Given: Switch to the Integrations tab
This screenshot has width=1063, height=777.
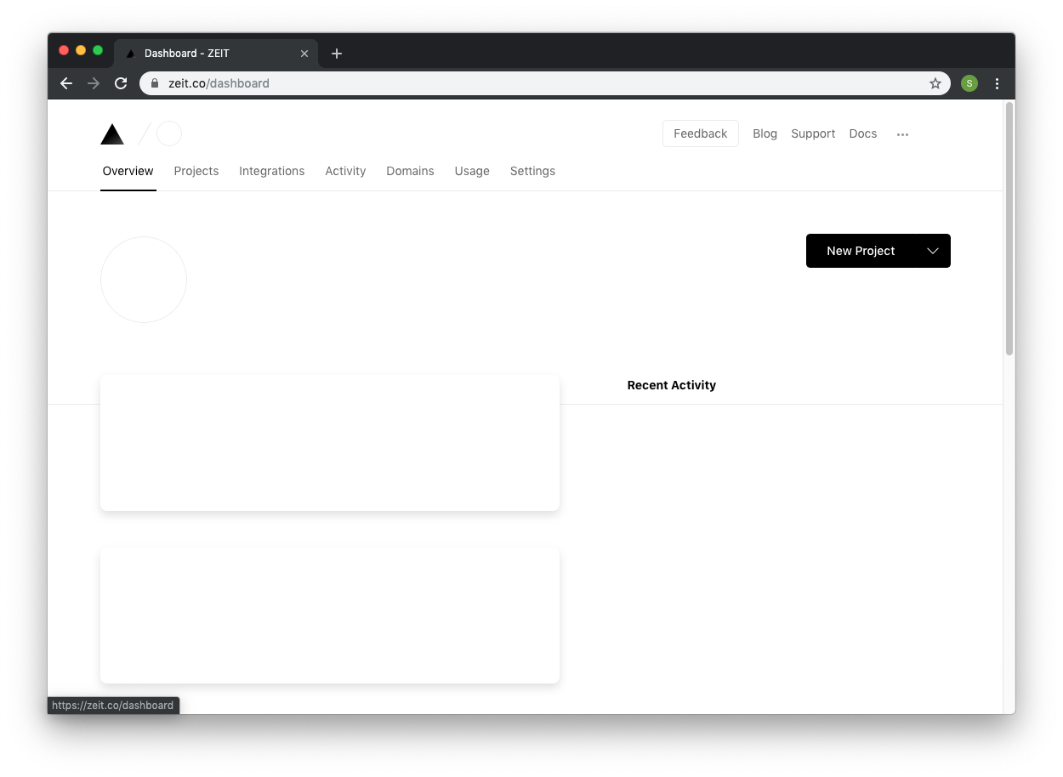Looking at the screenshot, I should 272,171.
